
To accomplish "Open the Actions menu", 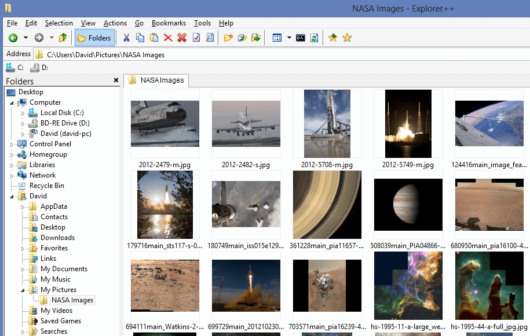I will point(115,23).
